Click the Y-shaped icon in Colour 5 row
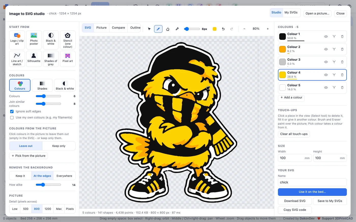Image resolution: width=356 pixels, height=222 pixels. tap(334, 88)
